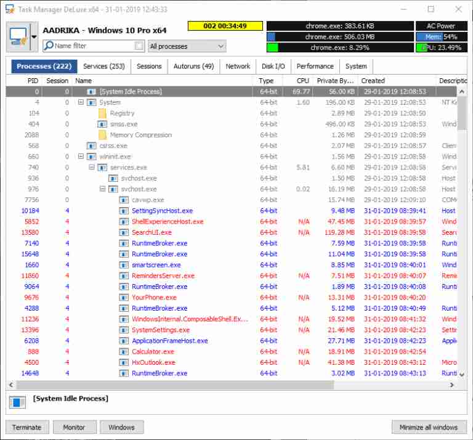Toggle the checkbox inside Name filter box
This screenshot has height=440, width=473.
[139, 46]
